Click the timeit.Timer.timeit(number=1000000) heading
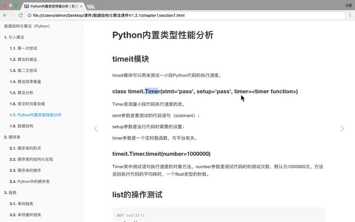 (161, 154)
